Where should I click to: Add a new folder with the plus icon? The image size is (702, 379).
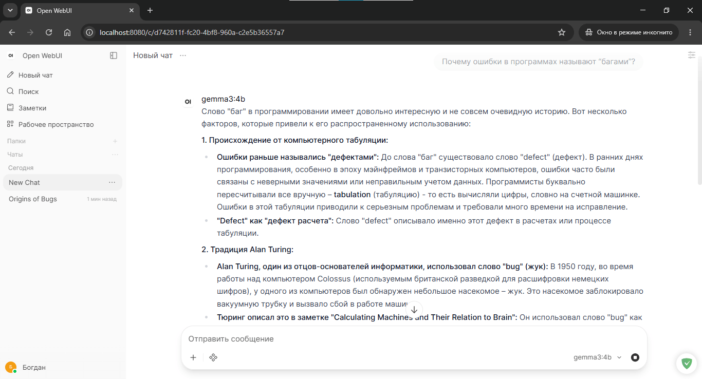[115, 141]
